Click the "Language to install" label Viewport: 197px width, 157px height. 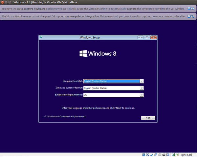pos(73,81)
